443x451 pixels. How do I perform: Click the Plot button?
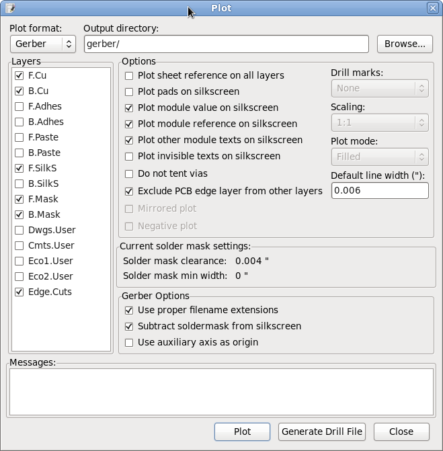click(242, 432)
